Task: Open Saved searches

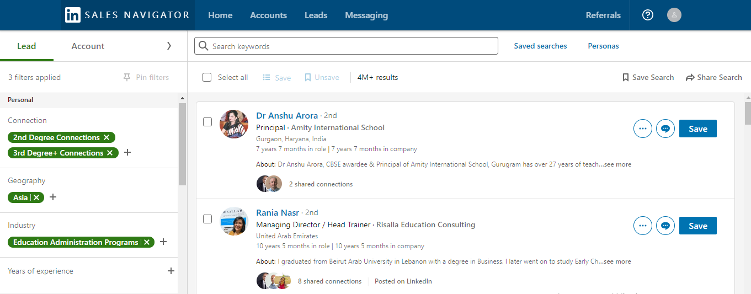Action: (x=540, y=46)
